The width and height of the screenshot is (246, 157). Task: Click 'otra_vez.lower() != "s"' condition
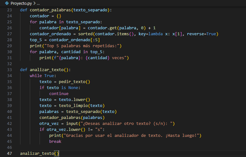(x=74, y=129)
